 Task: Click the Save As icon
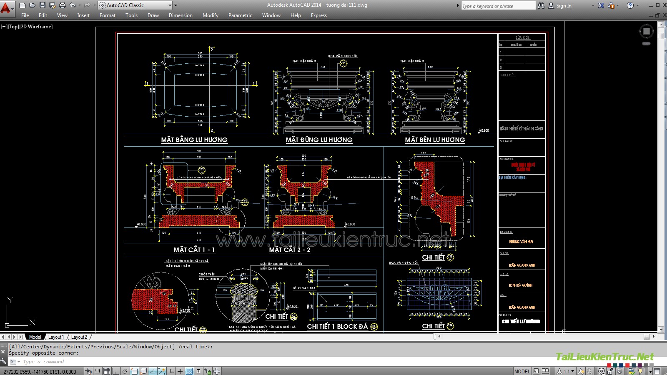point(52,5)
